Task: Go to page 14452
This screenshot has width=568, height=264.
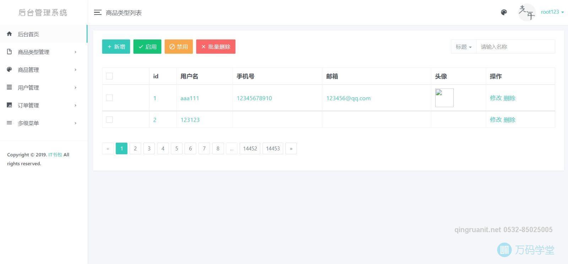Action: [x=250, y=149]
